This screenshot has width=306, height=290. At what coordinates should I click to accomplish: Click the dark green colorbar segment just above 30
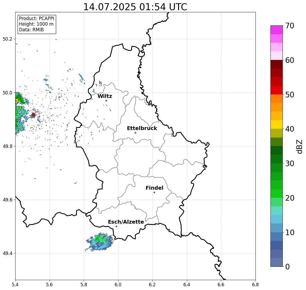tap(277, 159)
